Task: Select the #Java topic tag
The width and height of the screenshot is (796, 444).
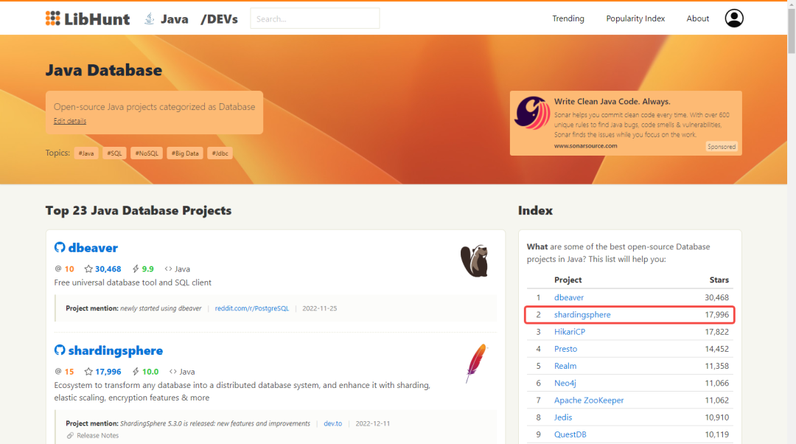Action: (x=86, y=153)
